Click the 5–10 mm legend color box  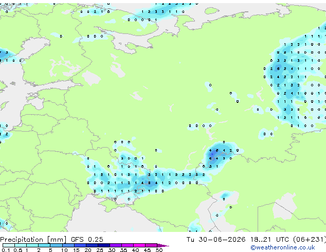coord(57,245)
